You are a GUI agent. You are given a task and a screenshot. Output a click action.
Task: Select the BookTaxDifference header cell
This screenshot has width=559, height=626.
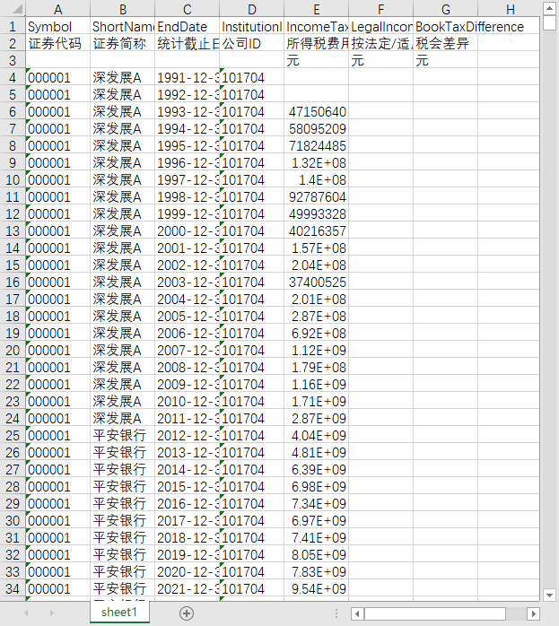click(446, 26)
